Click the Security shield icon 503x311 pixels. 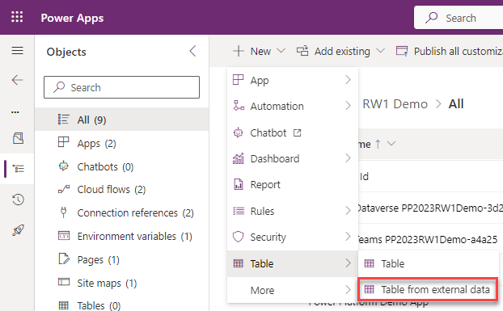(x=238, y=237)
